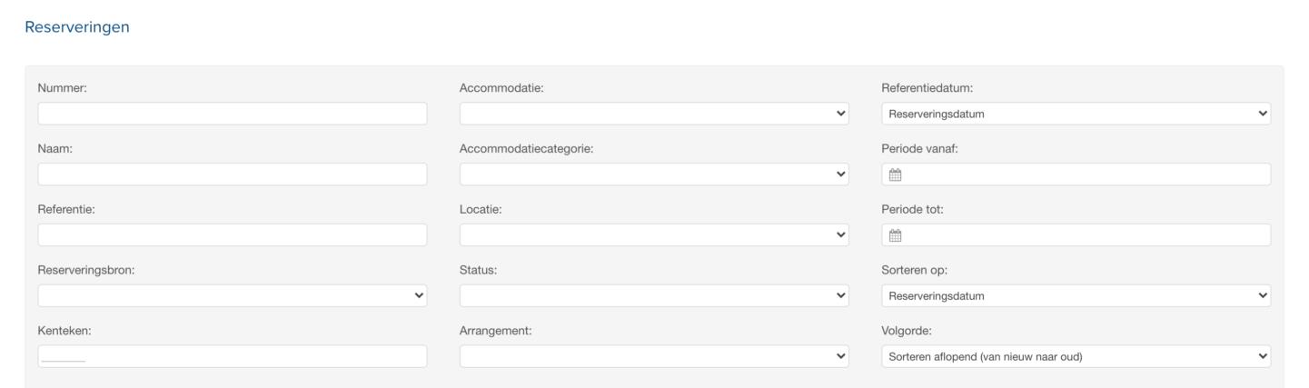Focus the Kenteken license plate field
Image resolution: width=1309 pixels, height=388 pixels.
[232, 357]
